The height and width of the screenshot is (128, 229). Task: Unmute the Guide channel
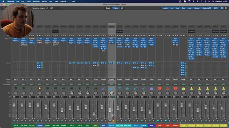tap(158, 121)
